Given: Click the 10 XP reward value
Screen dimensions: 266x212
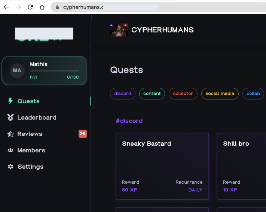Looking at the screenshot, I should (230, 190).
